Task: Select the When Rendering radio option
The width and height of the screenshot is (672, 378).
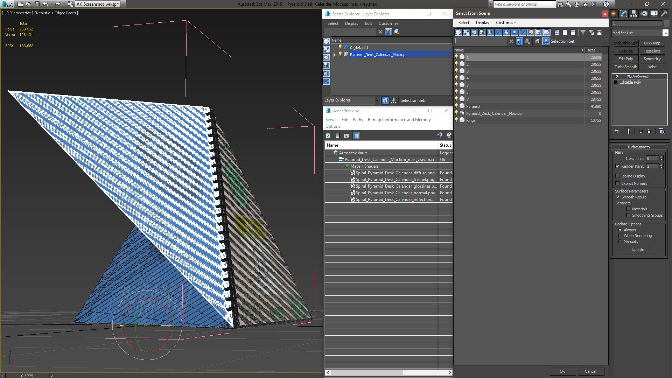Action: click(x=620, y=236)
